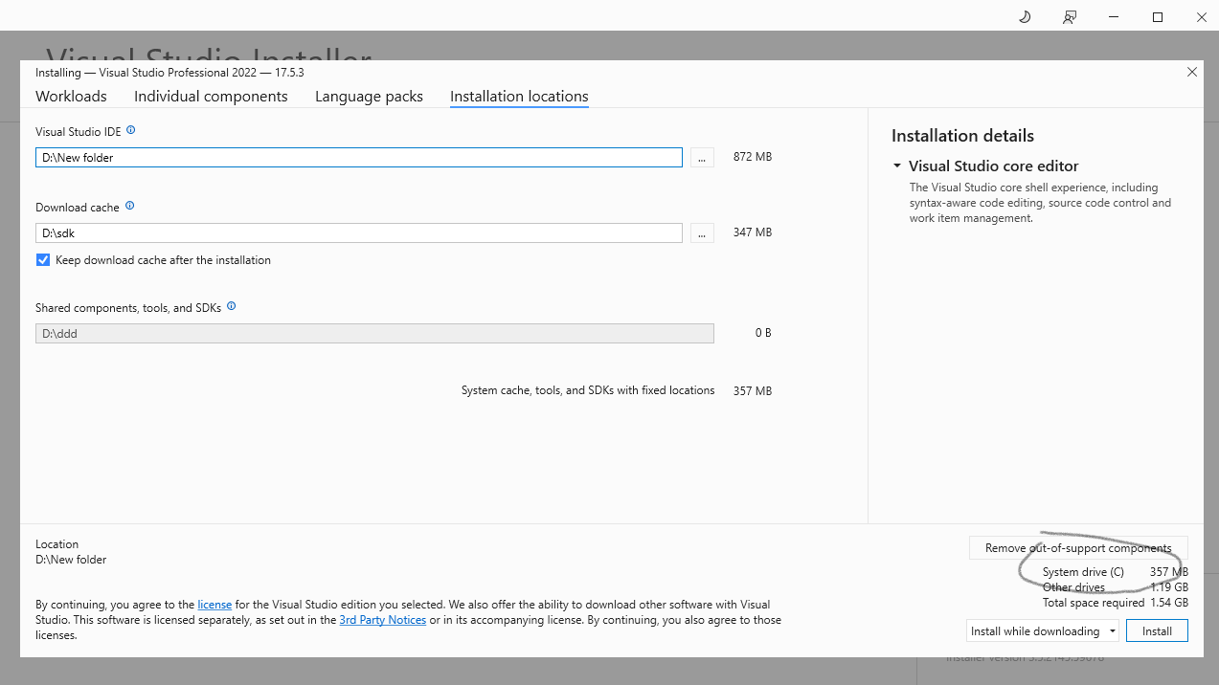The image size is (1219, 685).
Task: Maximize the Visual Studio Installer window
Action: pos(1158,17)
